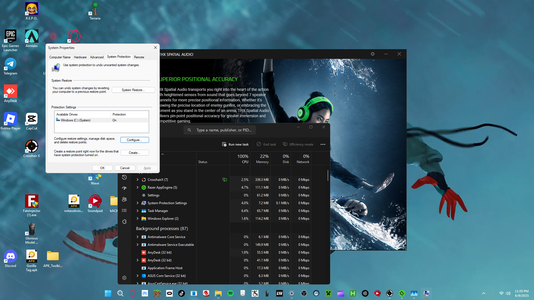Open Task Manager App history sidebar icon
This screenshot has height=300, width=534.
pos(124,177)
